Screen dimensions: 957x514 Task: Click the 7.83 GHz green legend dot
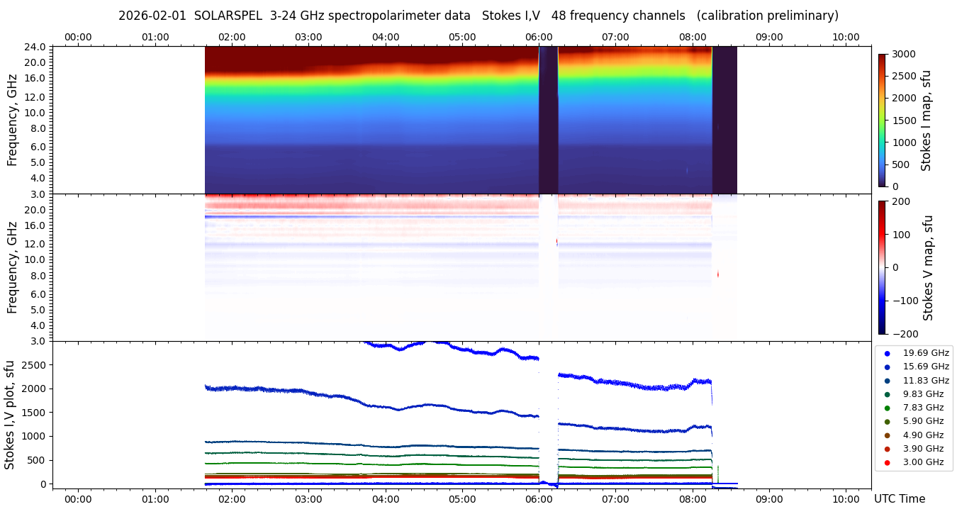pyautogui.click(x=887, y=408)
